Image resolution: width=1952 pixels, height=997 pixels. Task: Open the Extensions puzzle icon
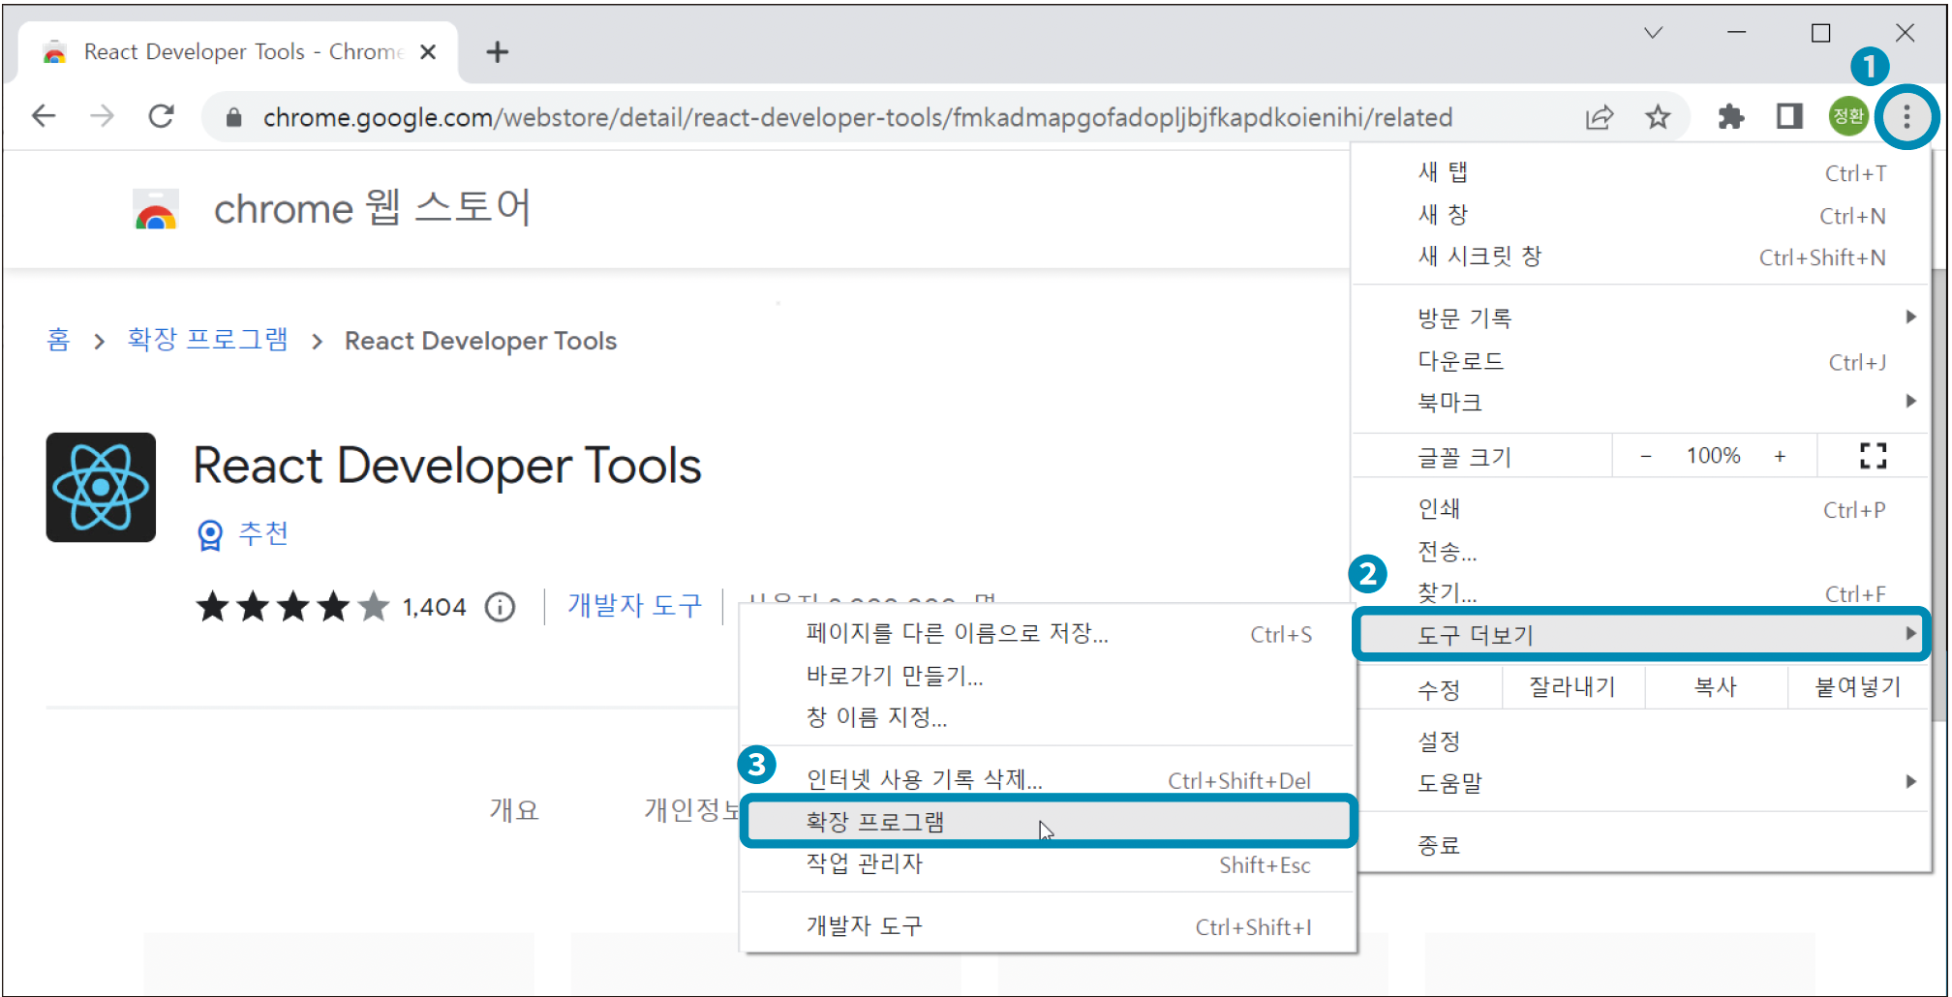1731,117
